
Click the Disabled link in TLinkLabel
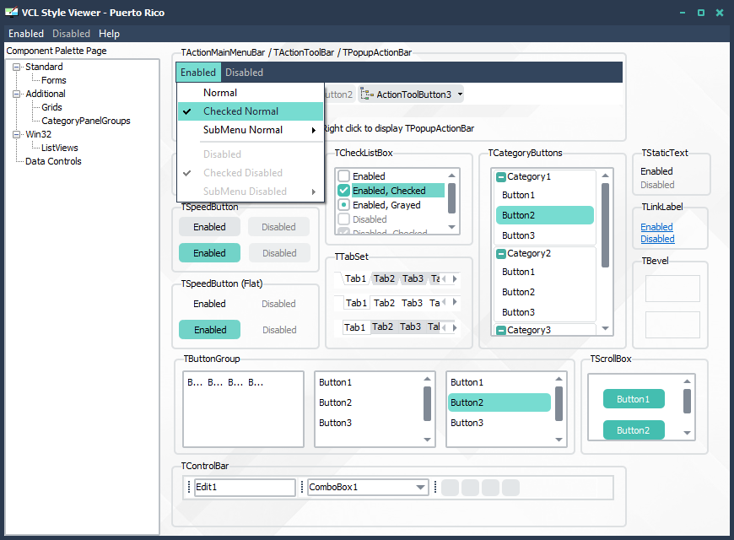click(x=657, y=239)
